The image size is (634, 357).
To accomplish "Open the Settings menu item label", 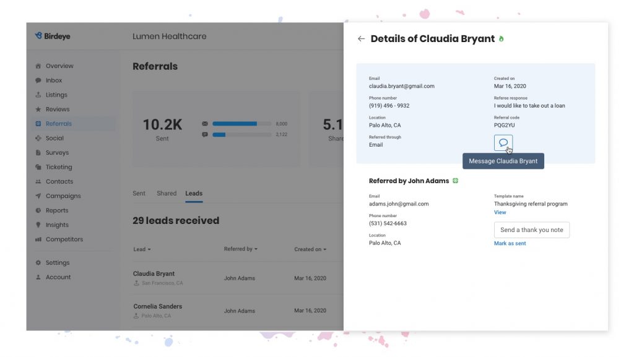I will [58, 262].
